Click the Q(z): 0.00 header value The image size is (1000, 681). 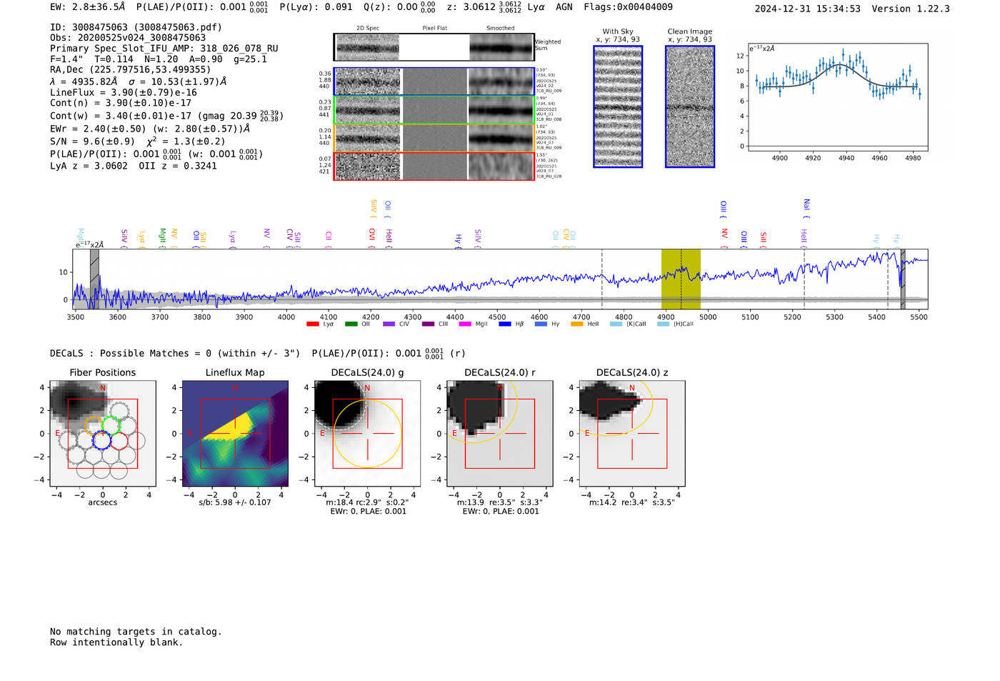pyautogui.click(x=399, y=7)
